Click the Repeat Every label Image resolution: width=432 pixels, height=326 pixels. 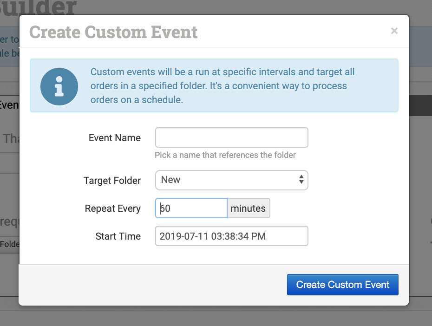click(112, 209)
